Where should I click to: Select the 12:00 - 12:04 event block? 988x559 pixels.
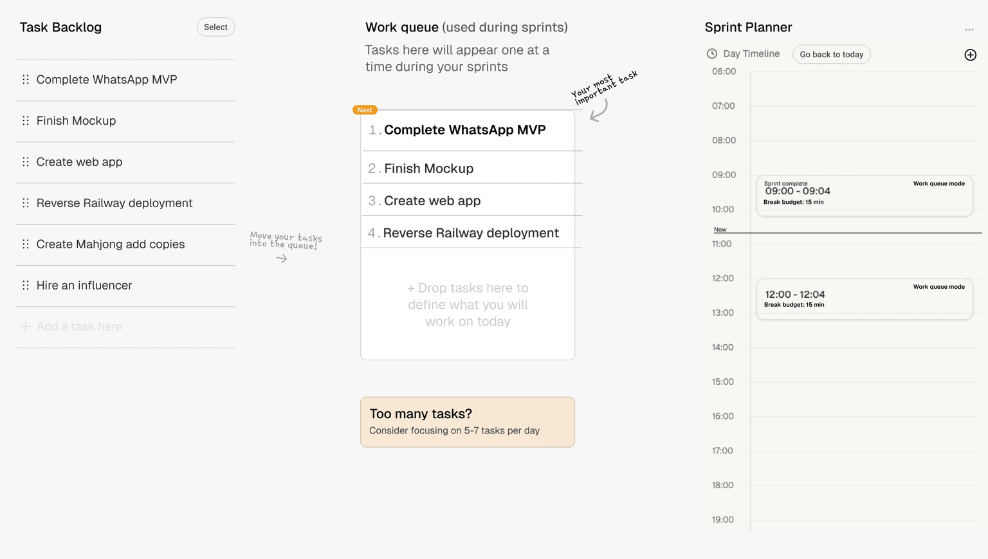pyautogui.click(x=864, y=298)
